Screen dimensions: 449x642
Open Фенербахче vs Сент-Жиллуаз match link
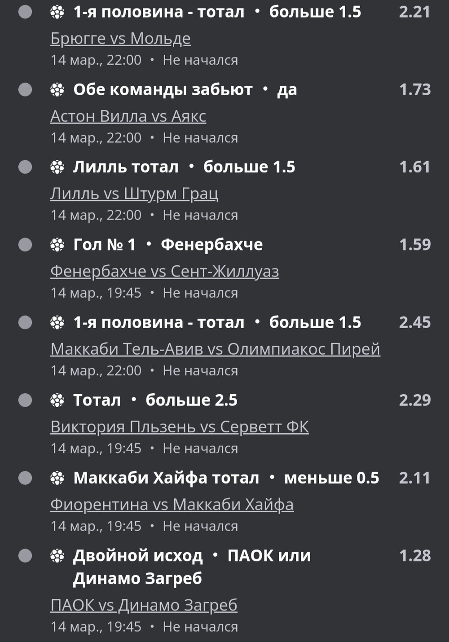click(165, 271)
